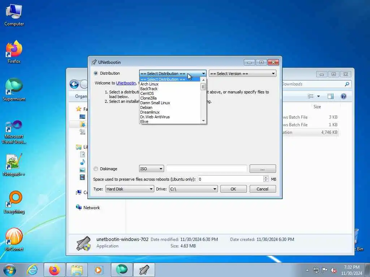Click the Explorer search magnifier icon

click(x=347, y=84)
